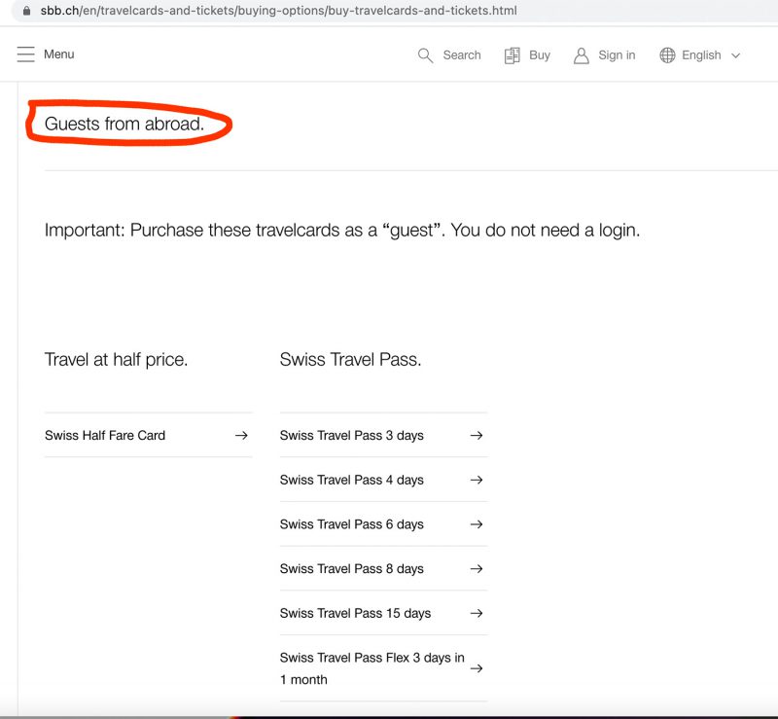Click the 'Important: Purchase these travelcards' notice text
Viewport: 778px width, 719px height.
tap(342, 231)
